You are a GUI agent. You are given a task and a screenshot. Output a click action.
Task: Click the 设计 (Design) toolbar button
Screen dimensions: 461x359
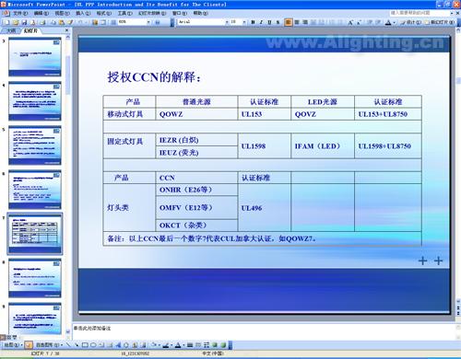point(411,22)
